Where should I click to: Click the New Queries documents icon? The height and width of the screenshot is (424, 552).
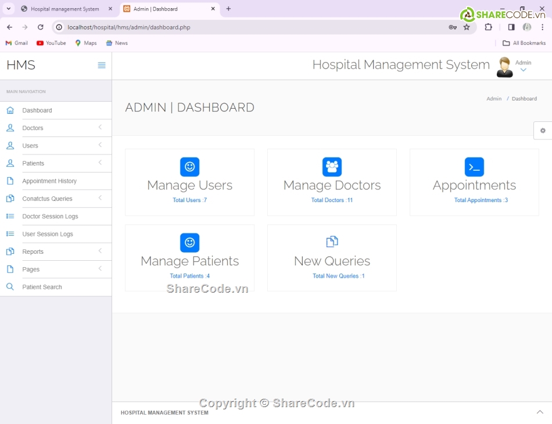(332, 242)
